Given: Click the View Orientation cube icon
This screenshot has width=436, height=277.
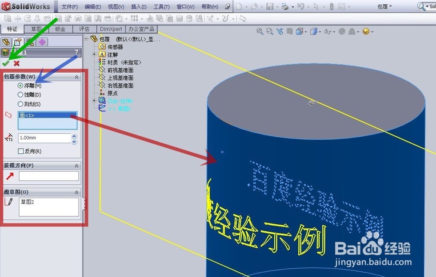Looking at the screenshot, I should 300,31.
